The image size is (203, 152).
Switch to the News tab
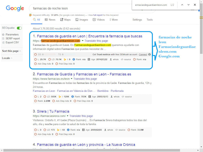(x=50, y=20)
